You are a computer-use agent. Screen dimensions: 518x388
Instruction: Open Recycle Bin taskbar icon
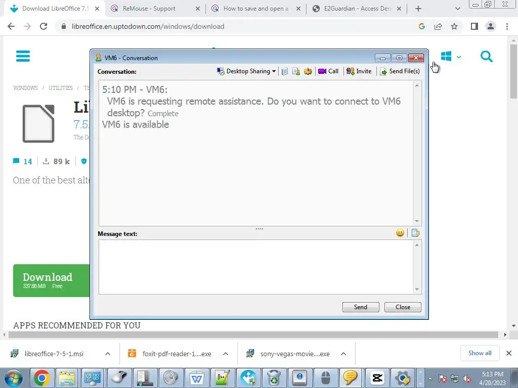click(x=274, y=378)
